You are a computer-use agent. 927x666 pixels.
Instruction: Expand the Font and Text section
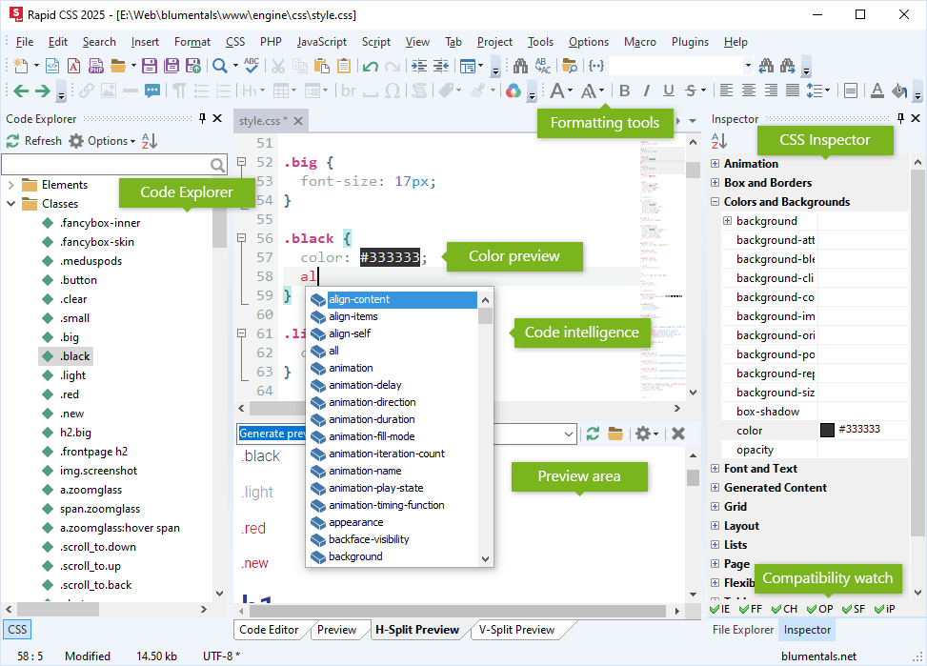coord(715,468)
